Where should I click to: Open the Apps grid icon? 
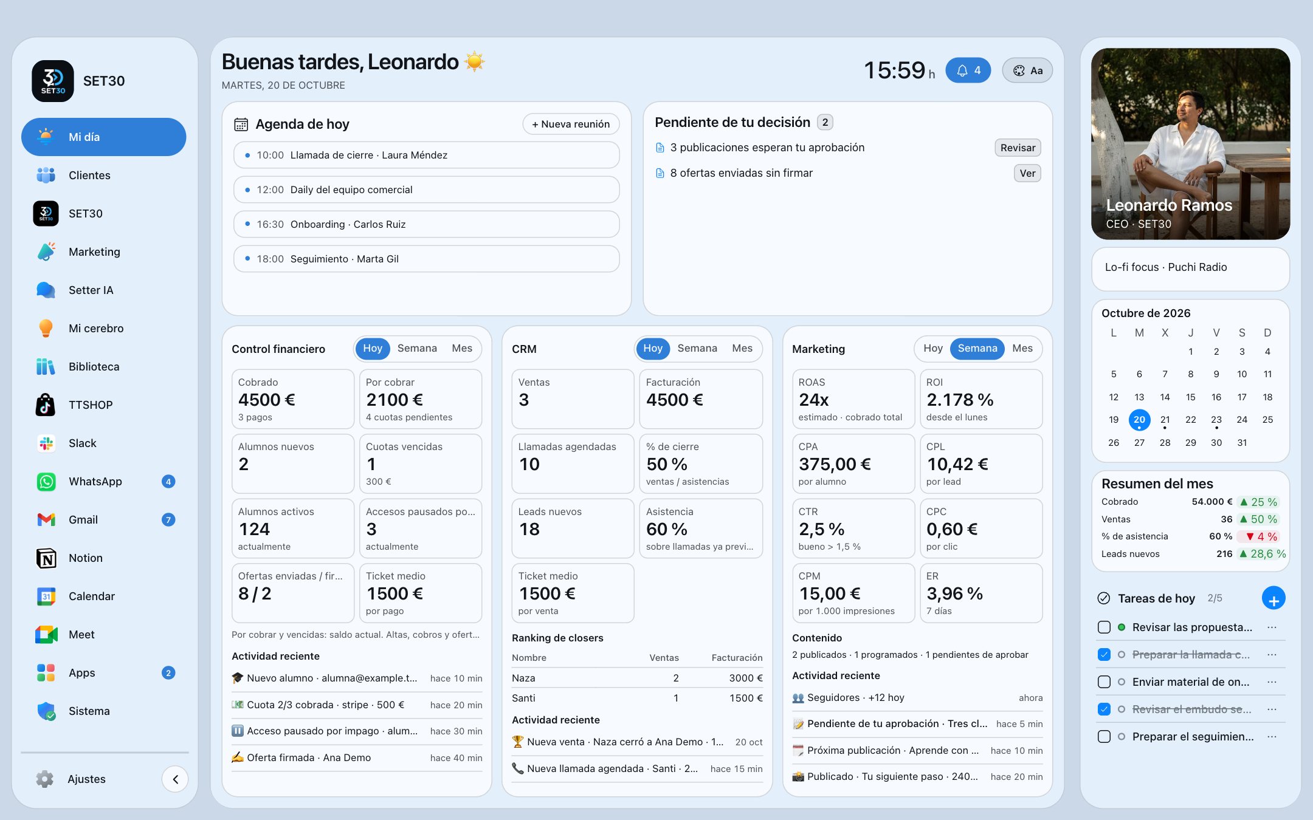(46, 672)
